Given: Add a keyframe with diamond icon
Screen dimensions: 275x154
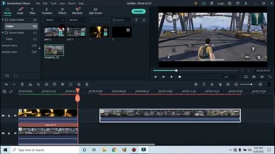Looking at the screenshot, I should [x=79, y=85].
